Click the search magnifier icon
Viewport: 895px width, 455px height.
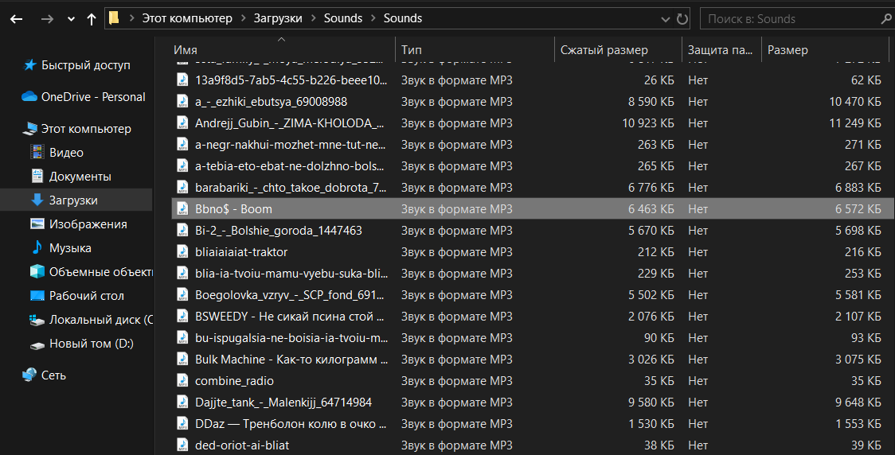(886, 19)
